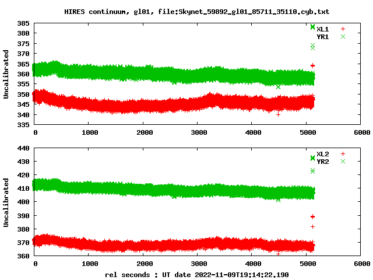This screenshot has width=373, height=280.
Task: Click the 375 y-axis tick label
Action: (x=23, y=44)
